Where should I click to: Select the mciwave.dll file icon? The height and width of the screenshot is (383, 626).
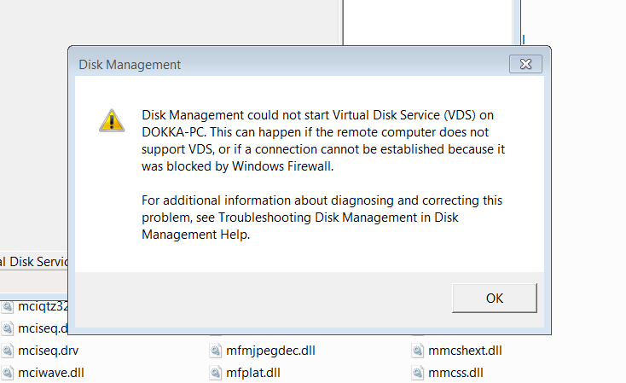[x=7, y=373]
